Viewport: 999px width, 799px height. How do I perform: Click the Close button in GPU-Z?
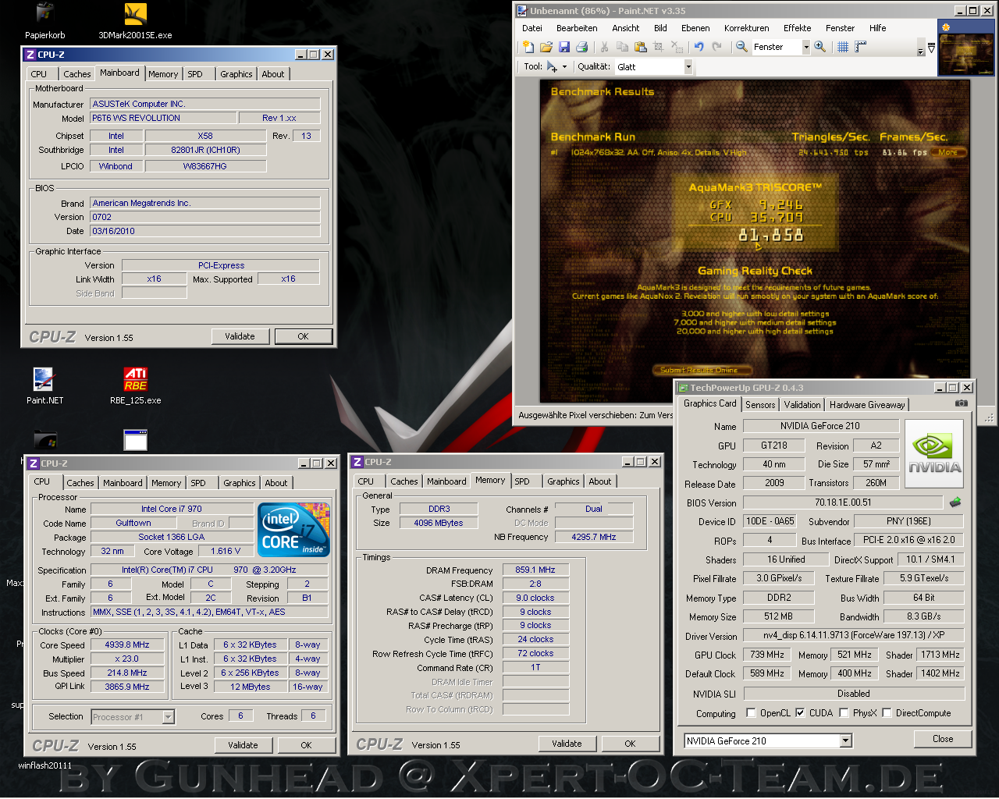[x=943, y=739]
